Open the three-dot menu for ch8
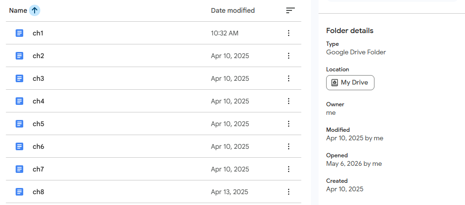This screenshot has height=205, width=465. tap(289, 192)
